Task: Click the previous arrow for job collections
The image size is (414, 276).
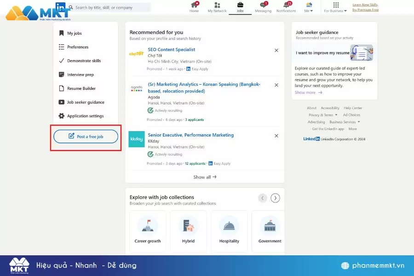Action: pos(263,198)
